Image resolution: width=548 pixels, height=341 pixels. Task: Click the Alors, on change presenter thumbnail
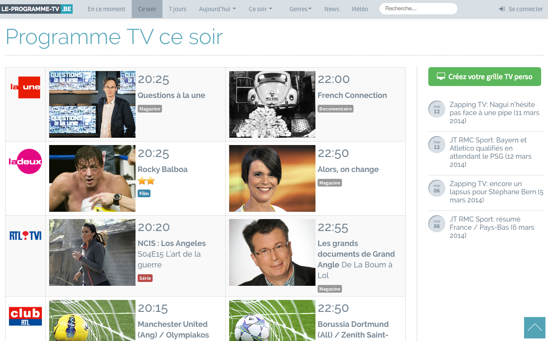tap(272, 178)
